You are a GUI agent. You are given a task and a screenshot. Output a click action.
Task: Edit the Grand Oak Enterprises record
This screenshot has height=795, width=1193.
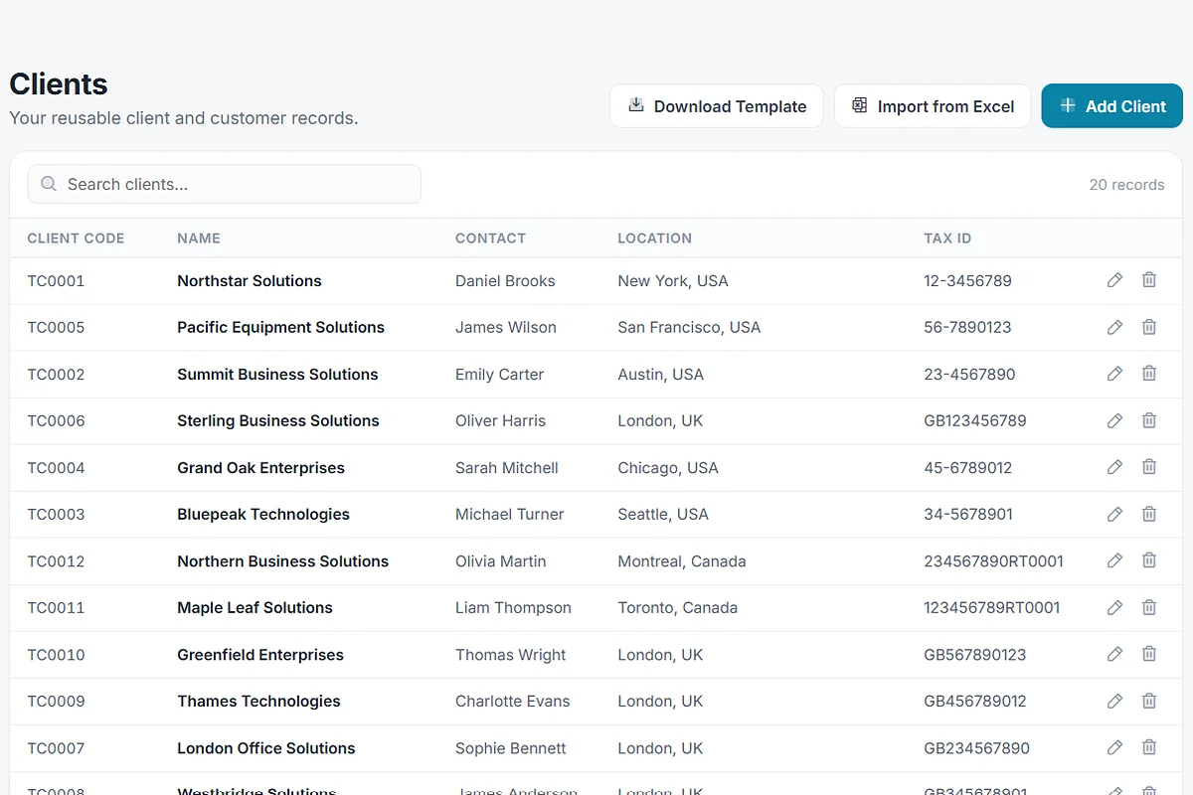point(1114,467)
